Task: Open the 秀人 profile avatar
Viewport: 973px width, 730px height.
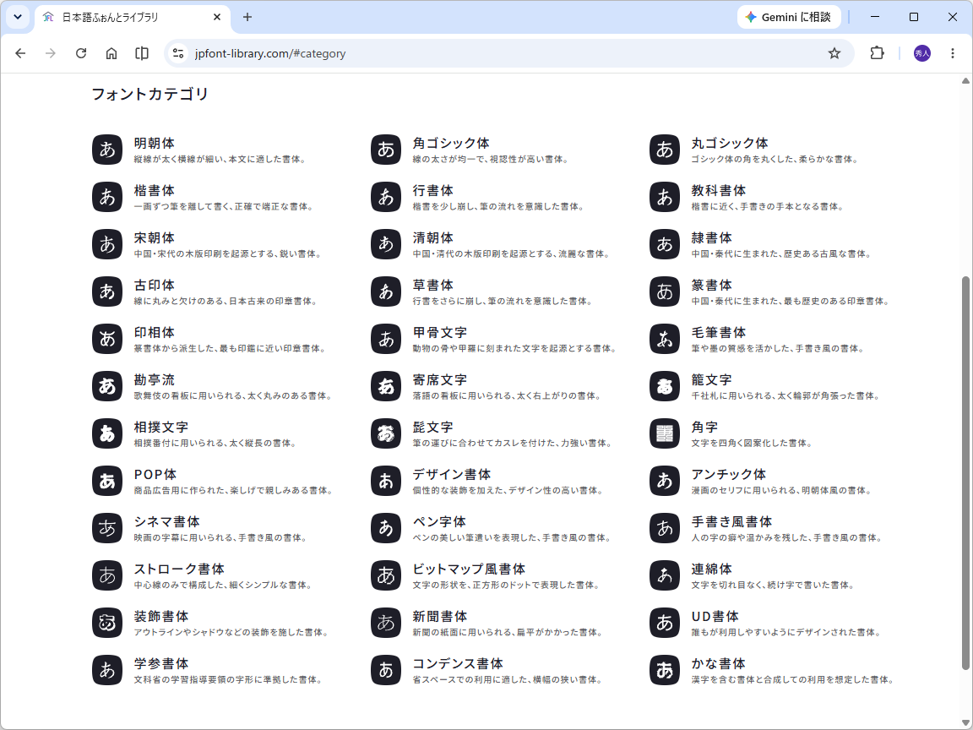Action: click(922, 53)
